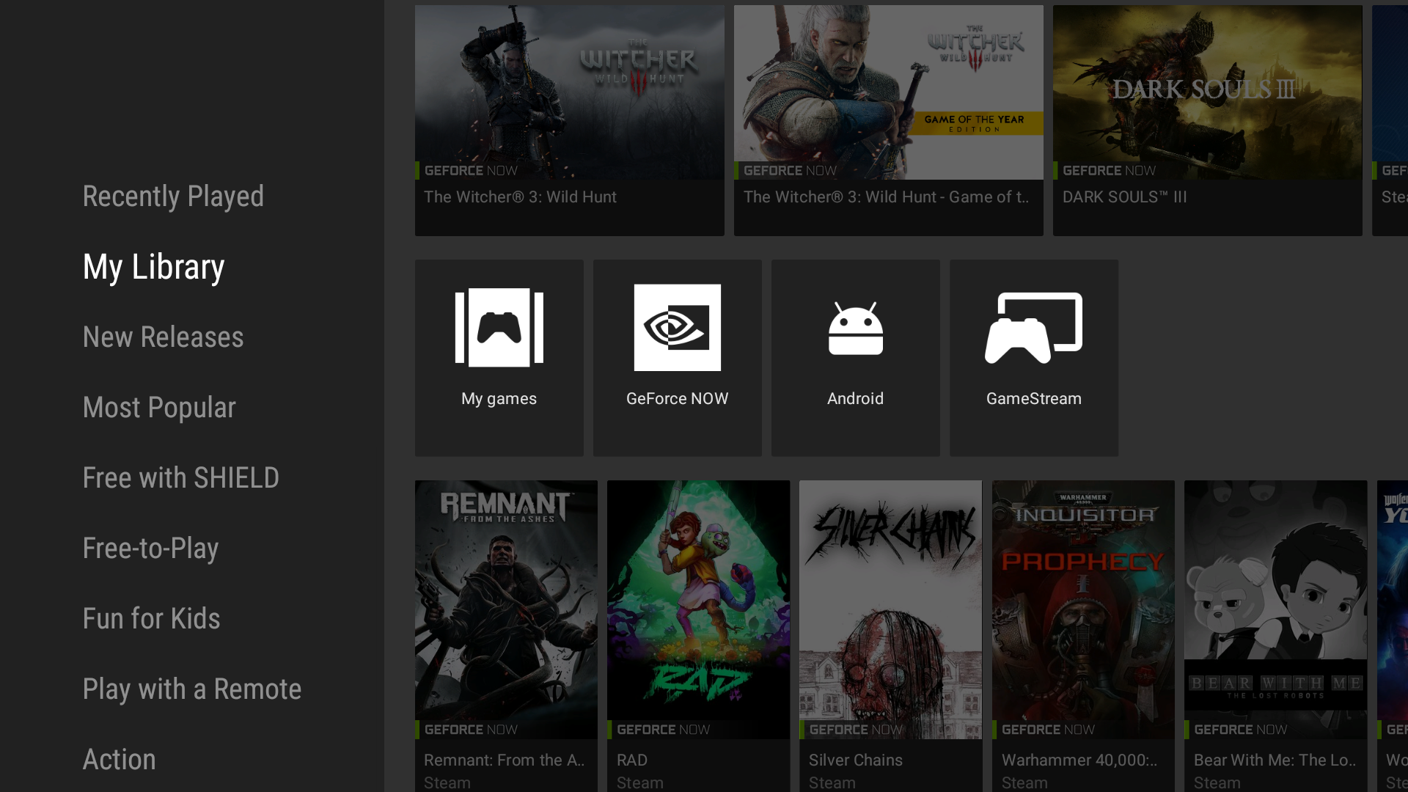Screen dimensions: 1408x792
Task: Open Fun for Kids category
Action: pyautogui.click(x=151, y=619)
